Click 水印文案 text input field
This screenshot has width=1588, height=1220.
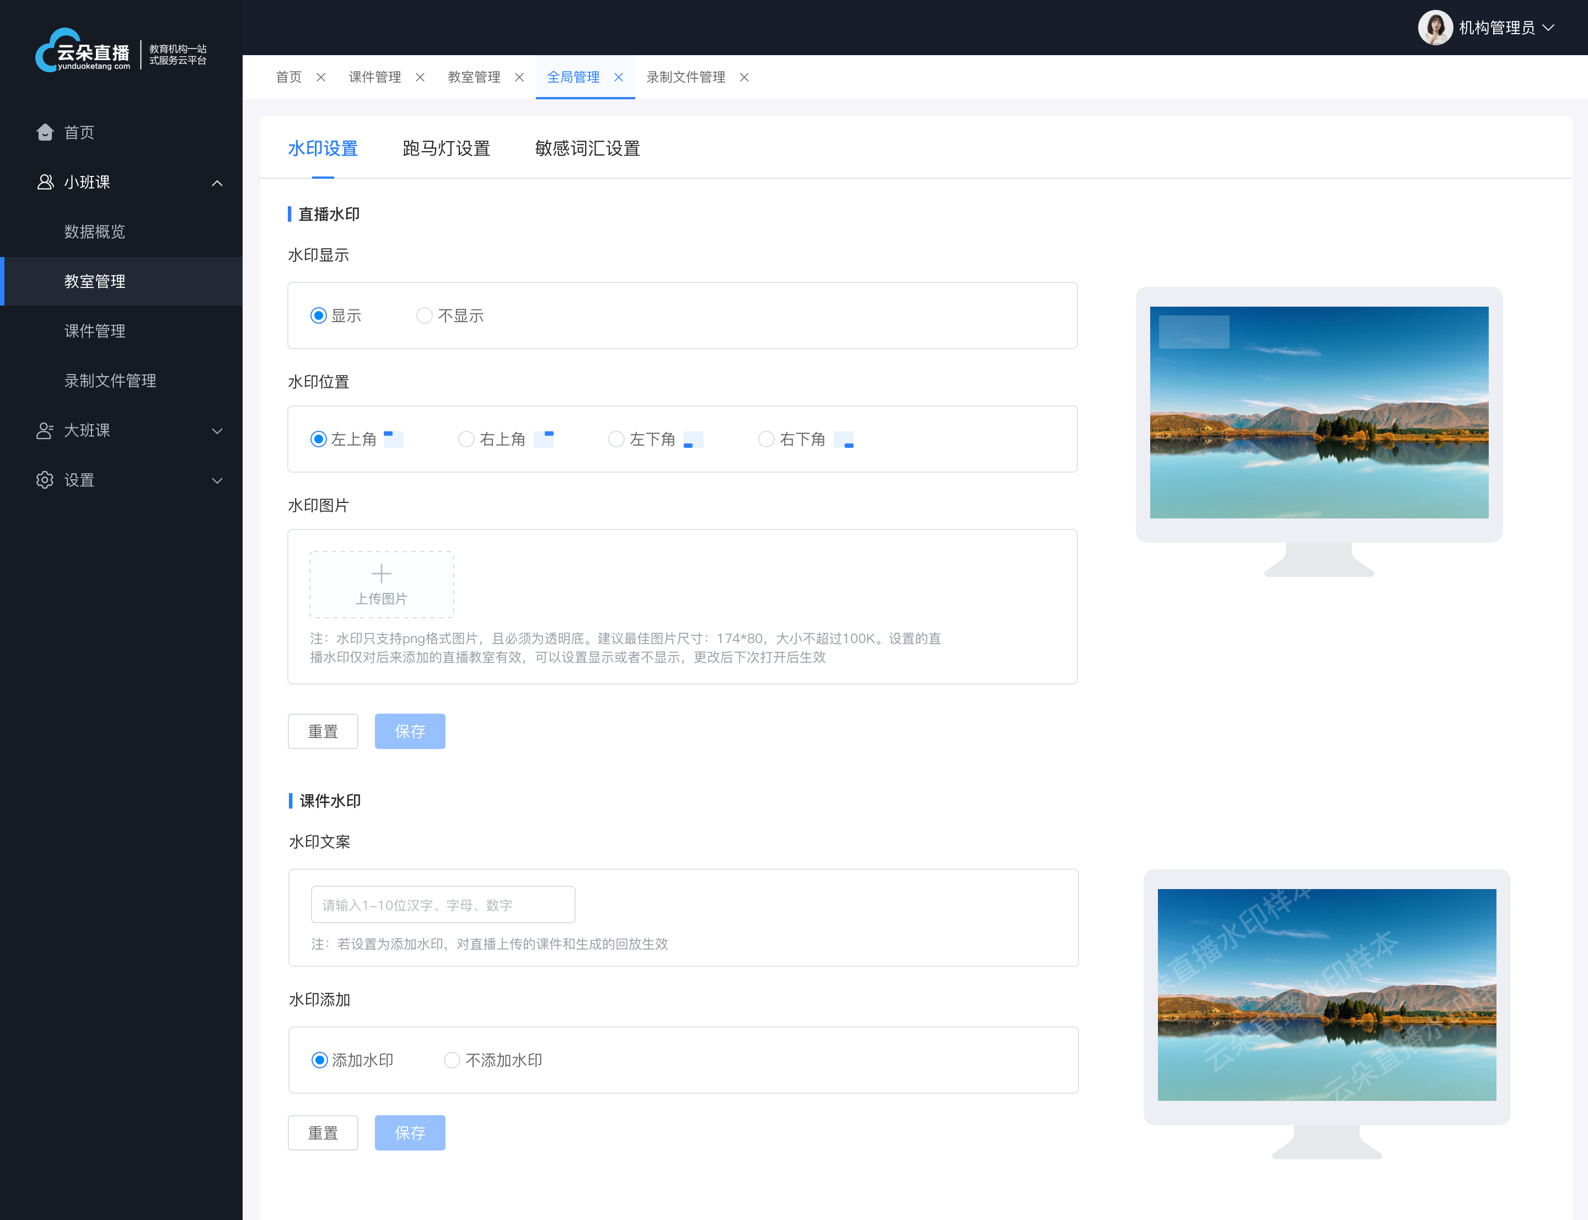[x=442, y=903]
